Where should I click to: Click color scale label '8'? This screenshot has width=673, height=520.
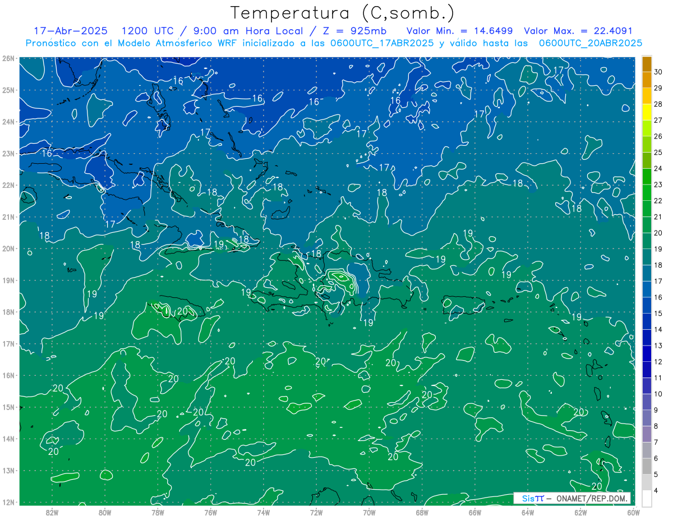[x=657, y=426]
